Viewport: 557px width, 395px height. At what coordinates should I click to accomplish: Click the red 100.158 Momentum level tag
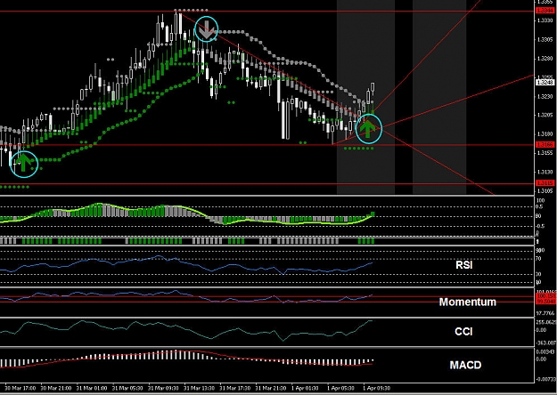click(545, 295)
